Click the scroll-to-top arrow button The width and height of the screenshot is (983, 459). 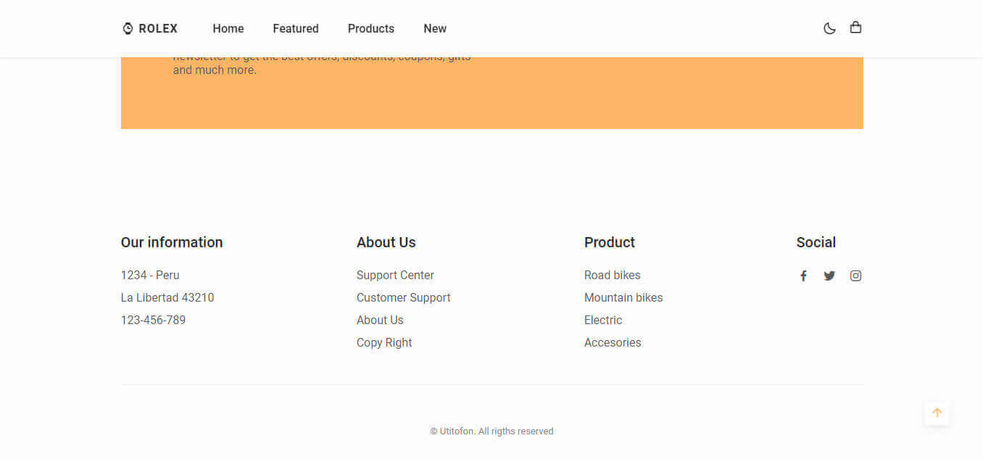click(937, 413)
